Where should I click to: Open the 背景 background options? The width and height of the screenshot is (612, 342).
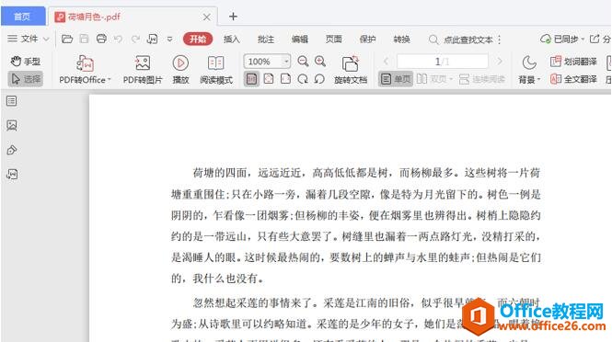529,70
